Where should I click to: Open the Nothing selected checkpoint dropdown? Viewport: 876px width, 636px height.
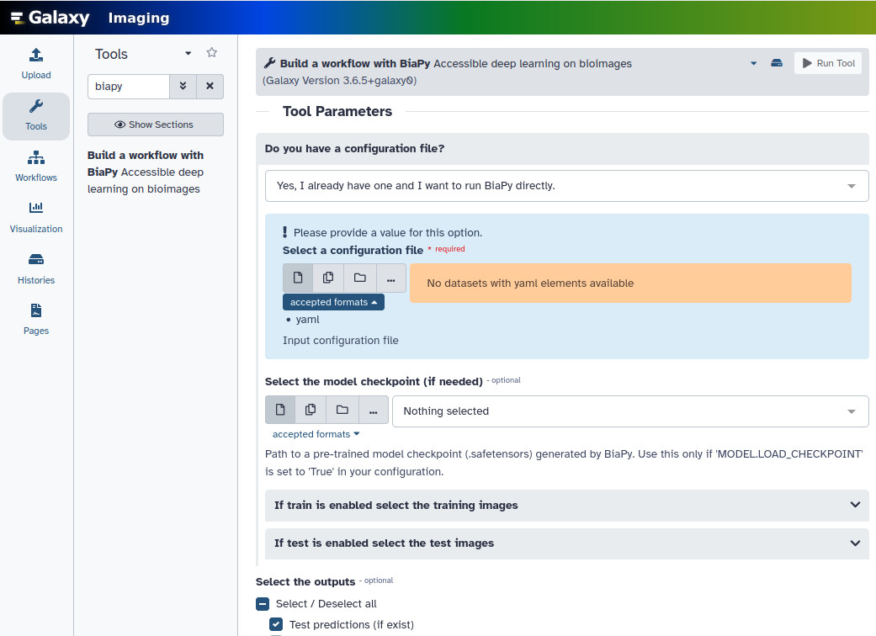(630, 411)
